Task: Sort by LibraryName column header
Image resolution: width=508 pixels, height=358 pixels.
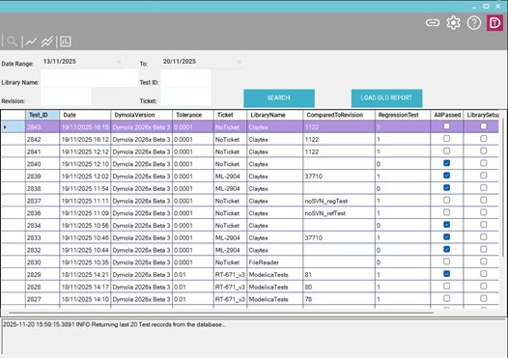Action: [x=275, y=115]
